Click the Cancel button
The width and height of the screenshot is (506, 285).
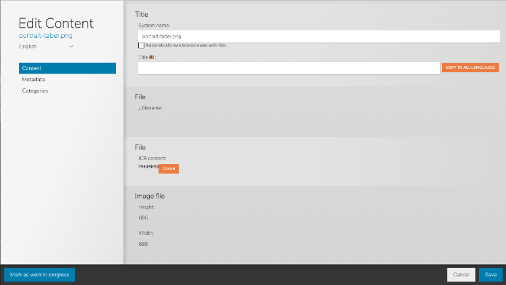[x=461, y=275]
